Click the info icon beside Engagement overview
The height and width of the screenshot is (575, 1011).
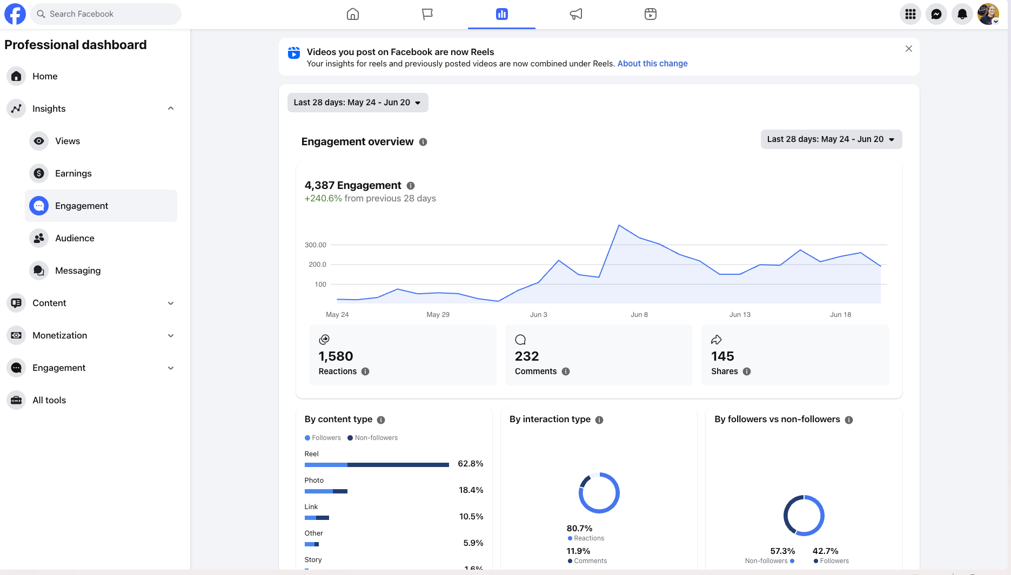point(423,142)
